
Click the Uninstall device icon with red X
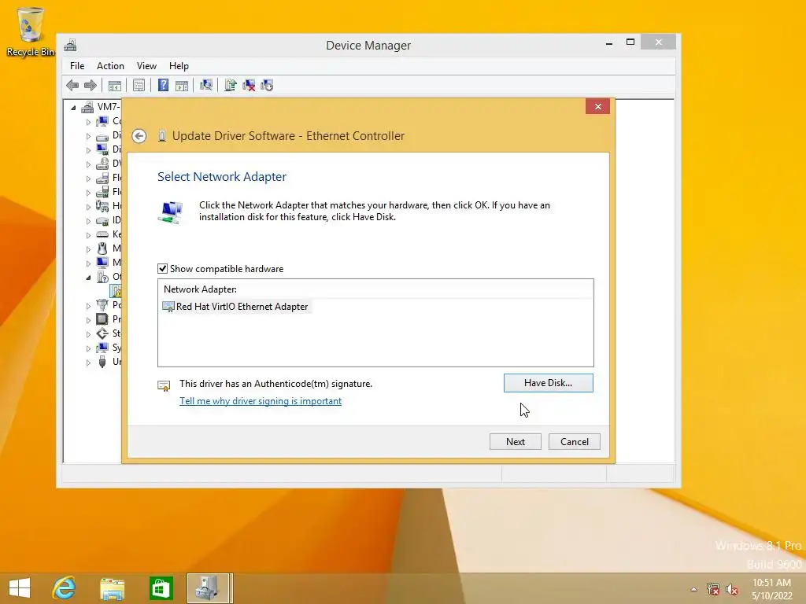pos(249,85)
